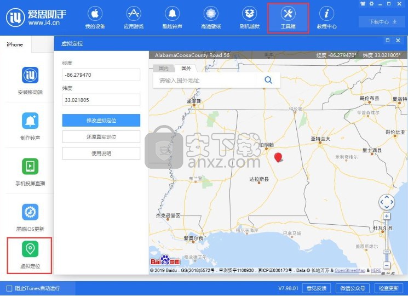Screen dimensions: 408x296
Task: Switch to 国内 domestic map tab
Action: tap(164, 68)
